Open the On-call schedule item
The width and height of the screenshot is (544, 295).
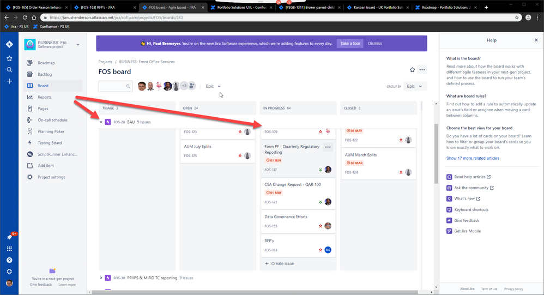tap(53, 120)
